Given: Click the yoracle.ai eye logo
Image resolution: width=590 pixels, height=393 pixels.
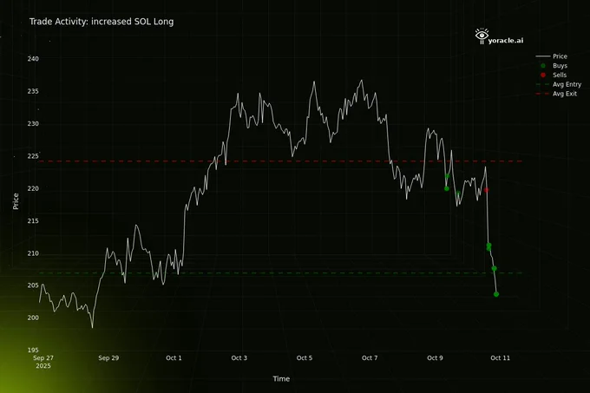Looking at the screenshot, I should tap(482, 36).
